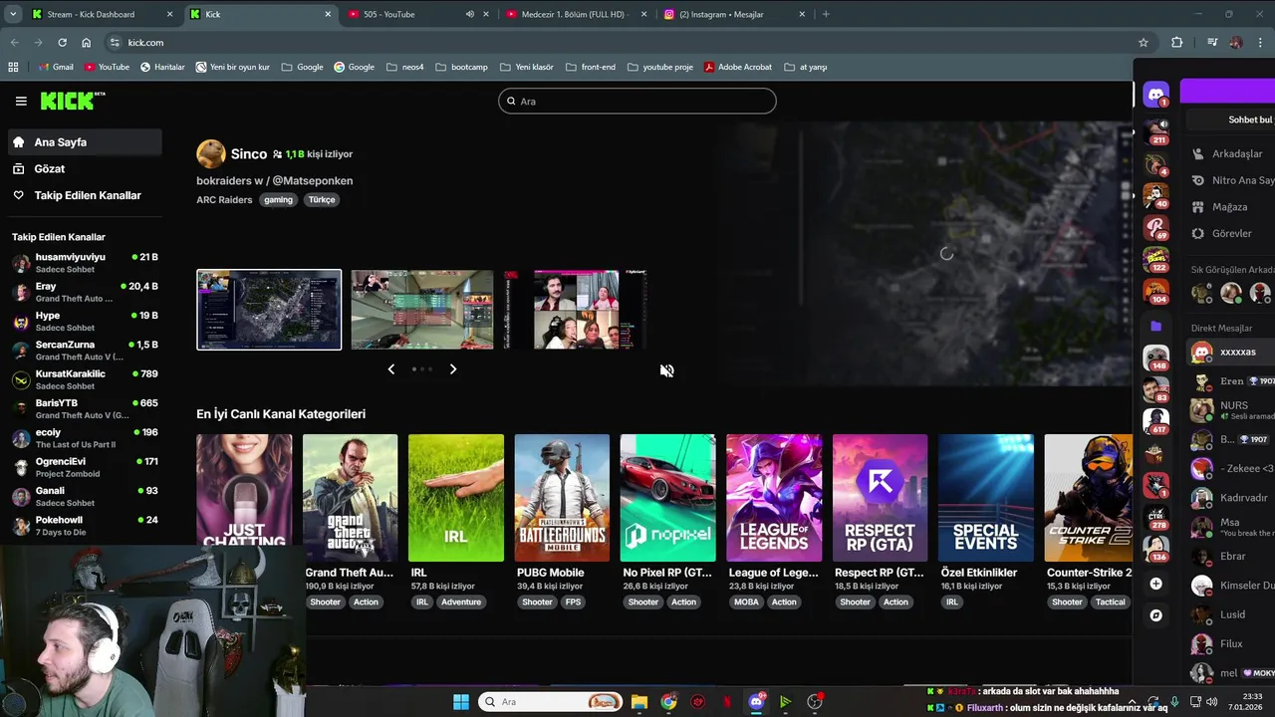
Task: Go to next featured stream
Action: pyautogui.click(x=453, y=369)
